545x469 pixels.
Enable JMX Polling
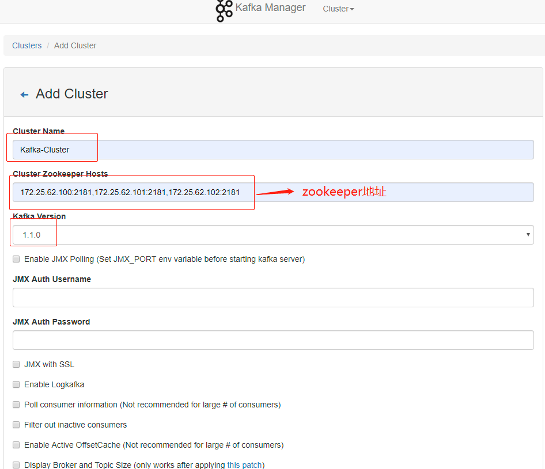[16, 259]
